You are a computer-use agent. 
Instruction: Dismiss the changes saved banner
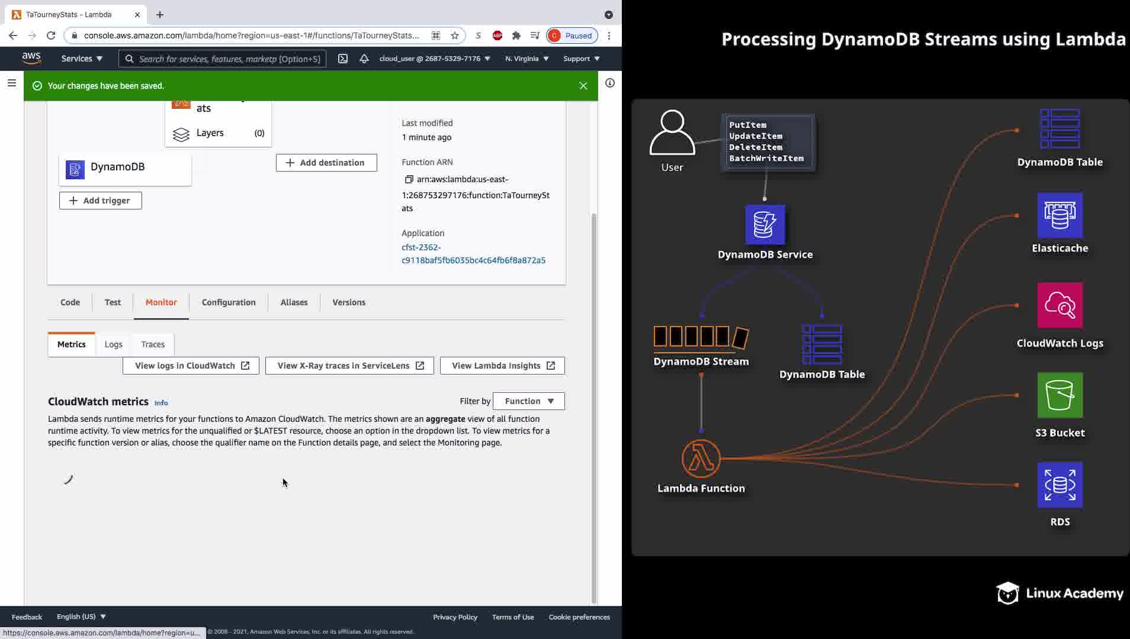click(583, 86)
